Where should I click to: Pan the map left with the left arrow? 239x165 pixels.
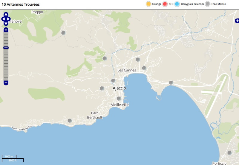3,19
